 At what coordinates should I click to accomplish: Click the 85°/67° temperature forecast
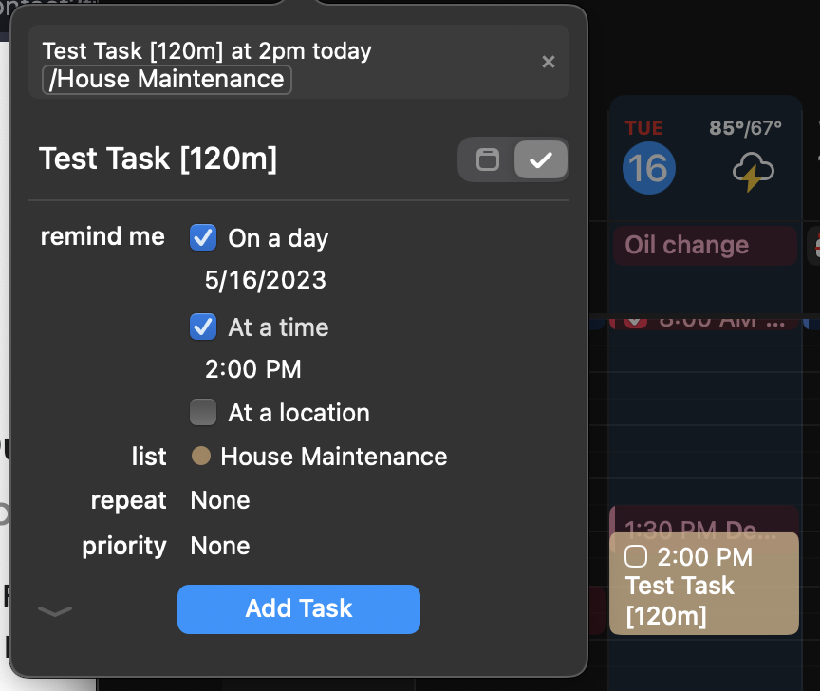(x=745, y=127)
